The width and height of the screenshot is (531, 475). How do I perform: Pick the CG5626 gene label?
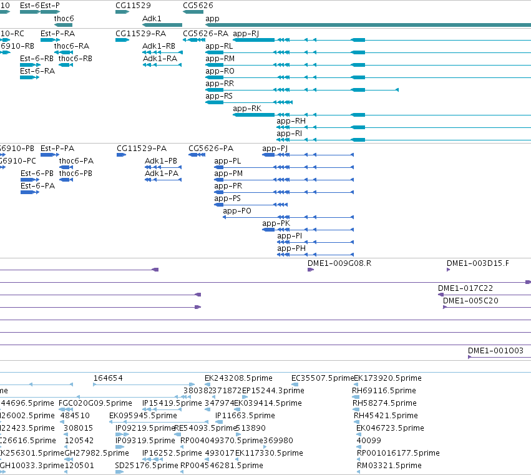[x=198, y=6]
